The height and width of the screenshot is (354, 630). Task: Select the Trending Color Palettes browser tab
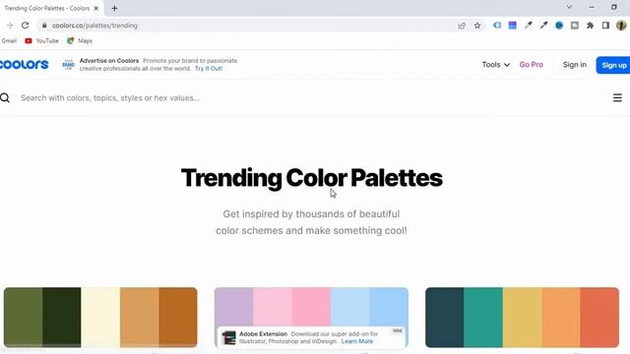tap(51, 8)
